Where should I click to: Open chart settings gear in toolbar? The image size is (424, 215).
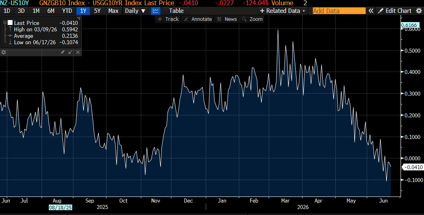[419, 11]
